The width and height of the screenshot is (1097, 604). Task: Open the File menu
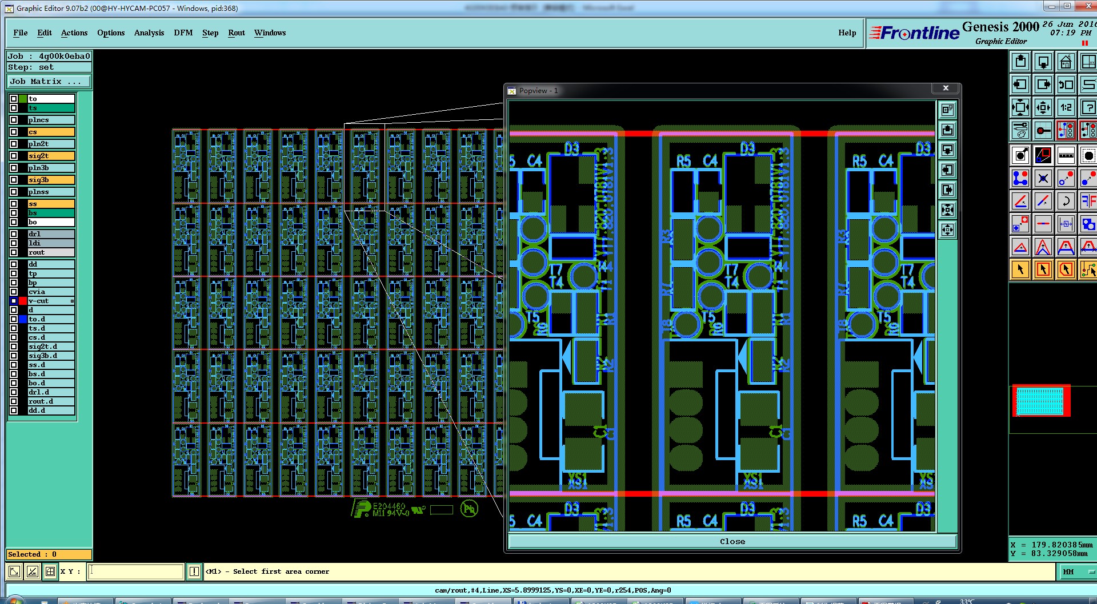[21, 33]
